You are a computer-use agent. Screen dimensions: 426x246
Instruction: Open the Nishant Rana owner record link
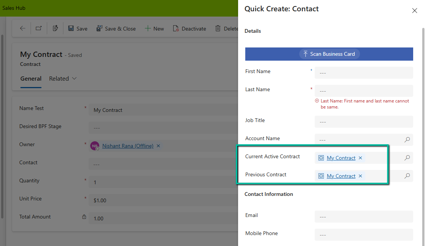[x=127, y=146]
